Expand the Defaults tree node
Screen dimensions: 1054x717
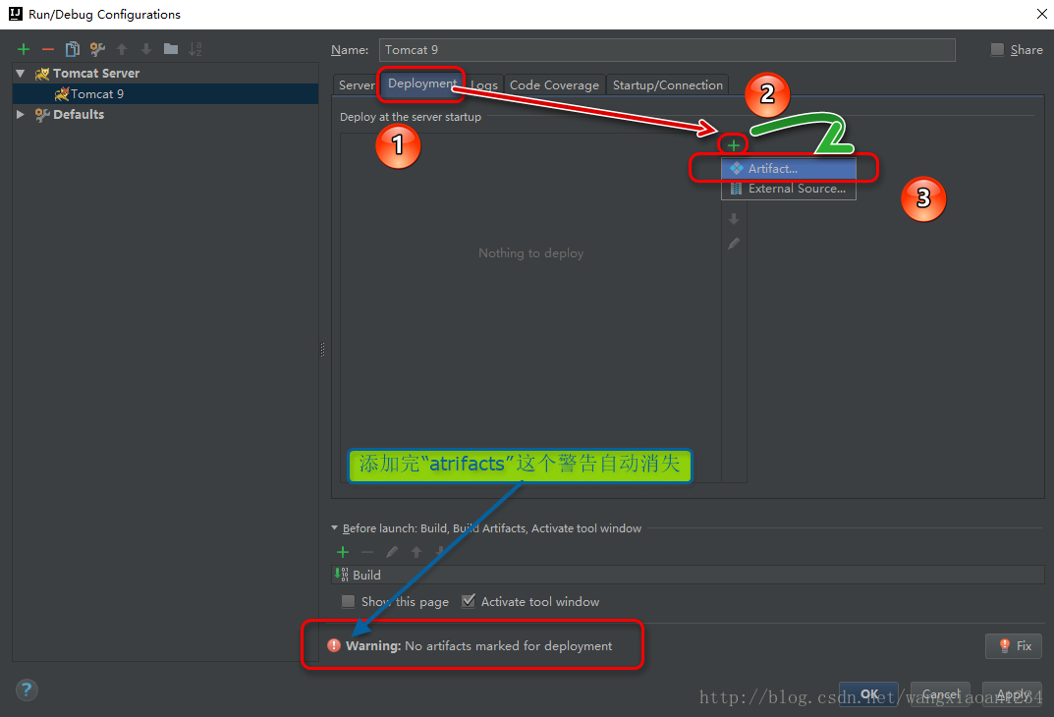[x=21, y=114]
